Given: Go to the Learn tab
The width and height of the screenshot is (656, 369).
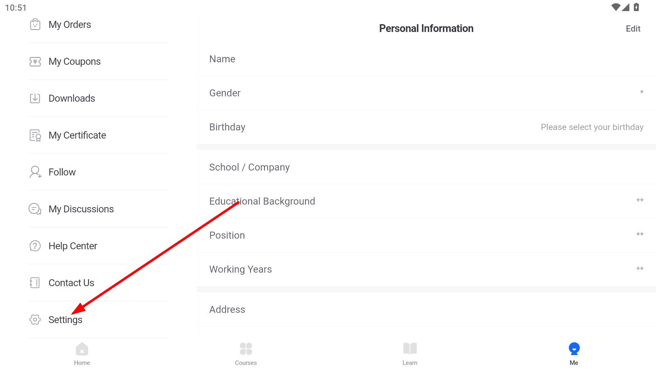Looking at the screenshot, I should click(410, 353).
